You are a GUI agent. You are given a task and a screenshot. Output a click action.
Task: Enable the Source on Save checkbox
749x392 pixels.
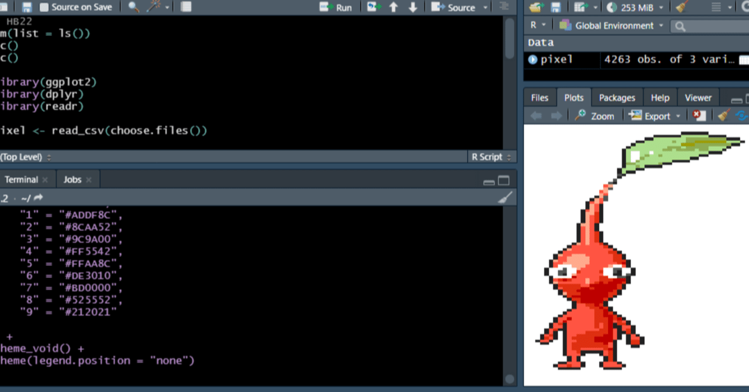click(x=44, y=7)
